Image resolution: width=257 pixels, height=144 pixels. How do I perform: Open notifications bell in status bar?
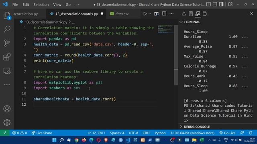[251, 133]
